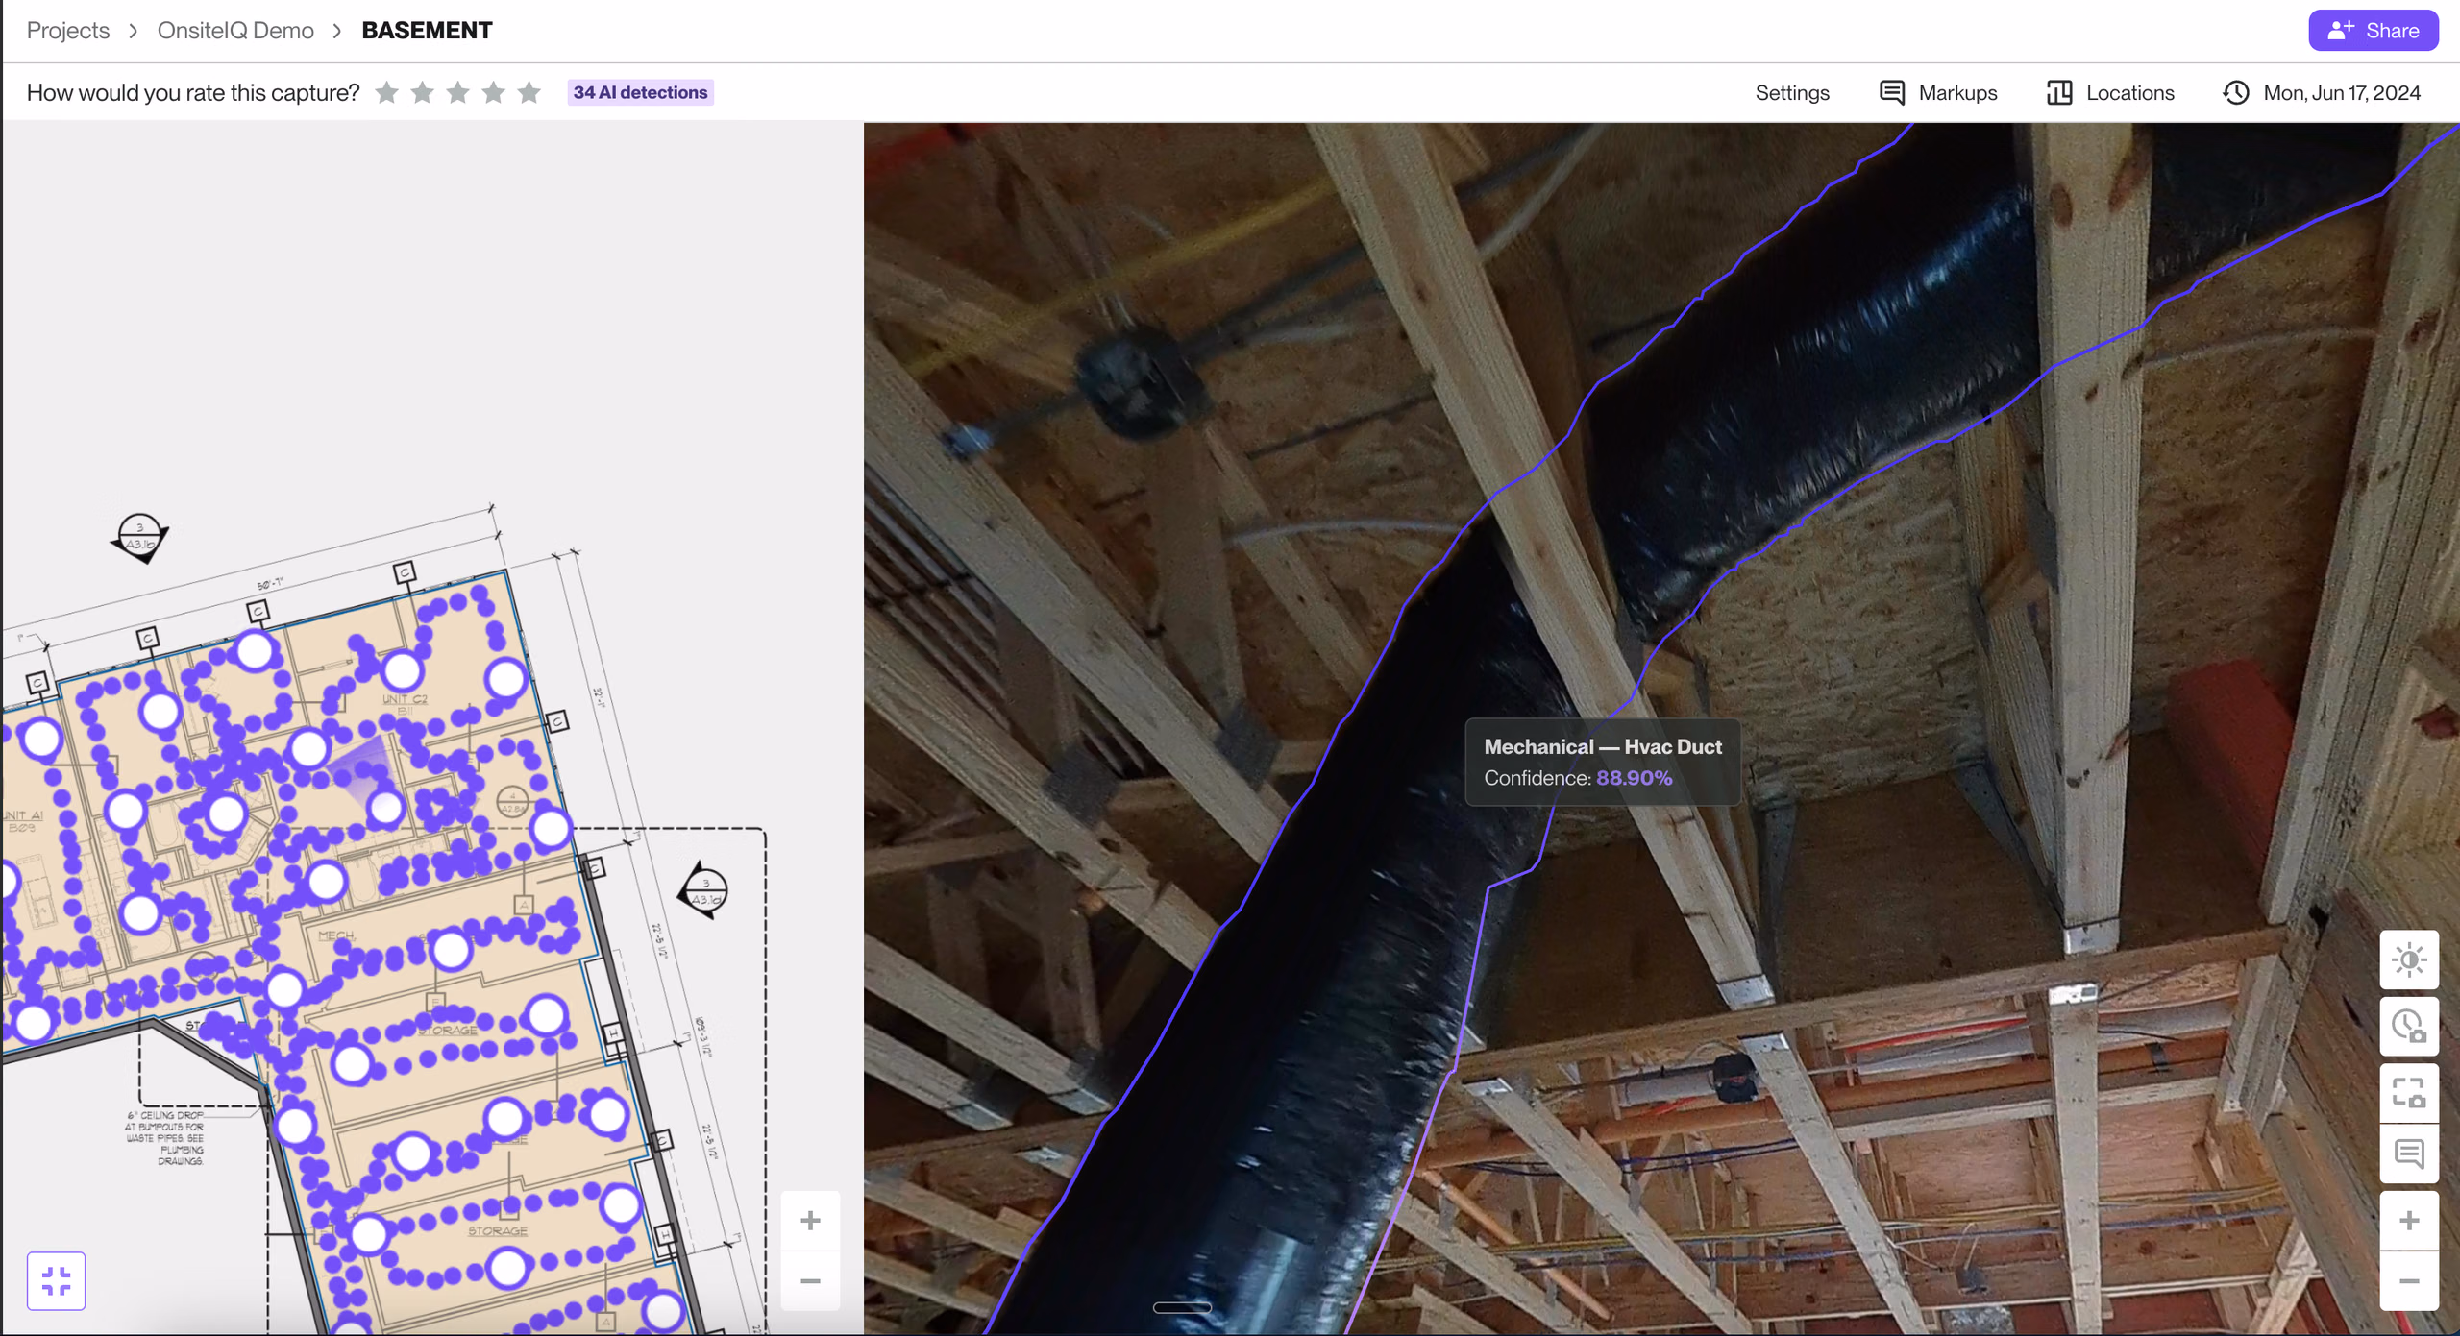
Task: Click the BASEMENT breadcrumb title
Action: (x=427, y=31)
